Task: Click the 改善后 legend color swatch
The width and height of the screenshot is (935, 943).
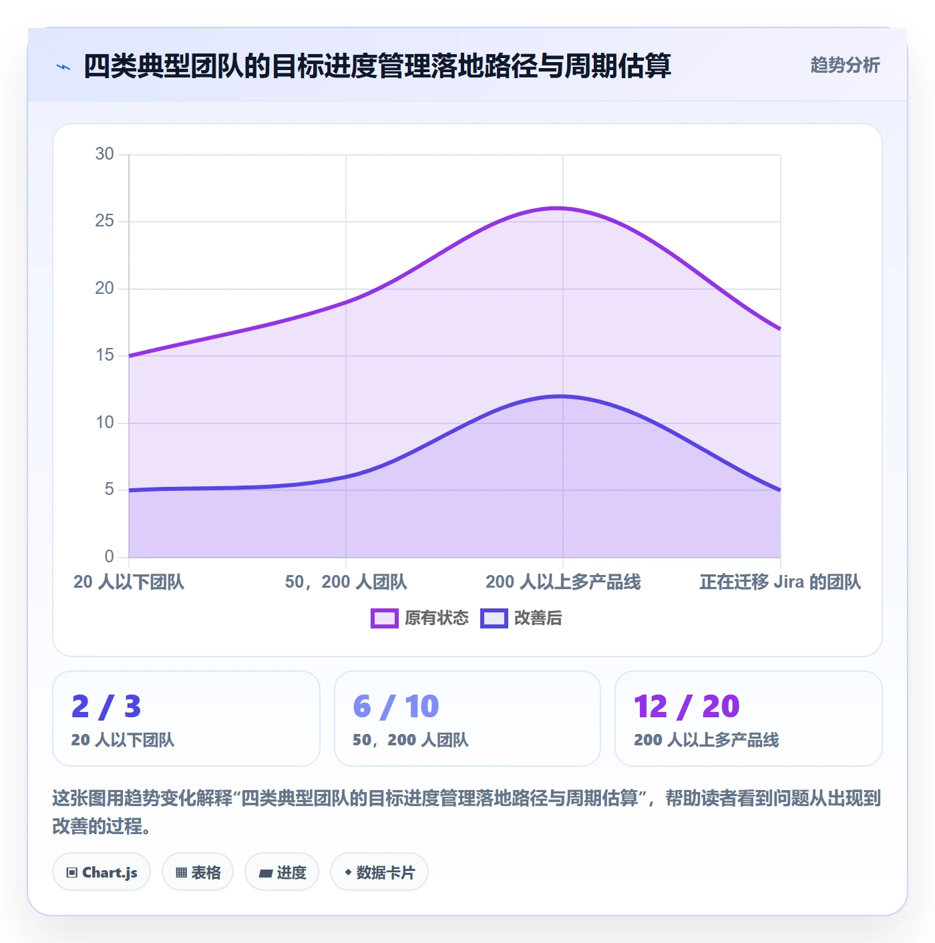Action: tap(494, 618)
